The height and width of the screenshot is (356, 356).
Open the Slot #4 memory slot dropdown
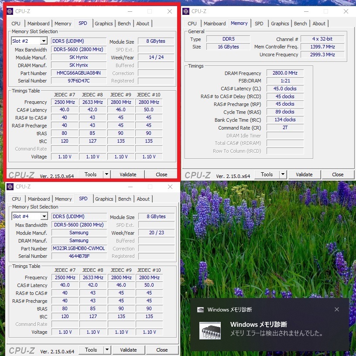click(44, 216)
